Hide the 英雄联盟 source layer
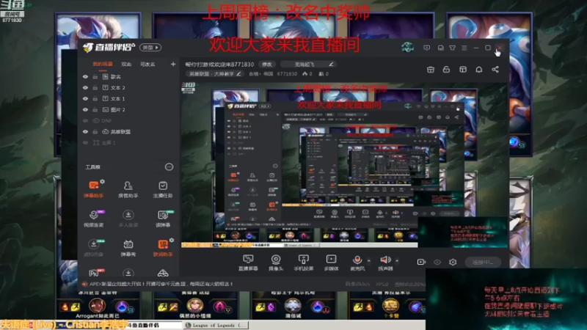 (x=85, y=132)
